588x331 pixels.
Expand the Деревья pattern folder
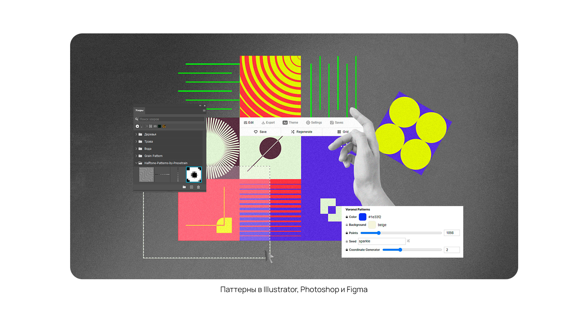click(x=136, y=135)
